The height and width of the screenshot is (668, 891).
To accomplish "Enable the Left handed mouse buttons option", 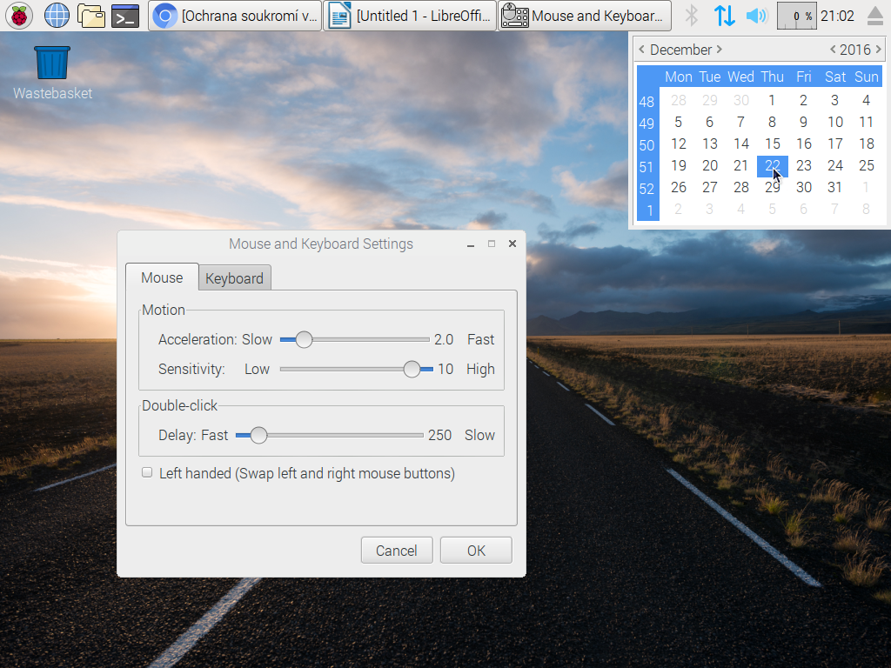I will [x=147, y=472].
